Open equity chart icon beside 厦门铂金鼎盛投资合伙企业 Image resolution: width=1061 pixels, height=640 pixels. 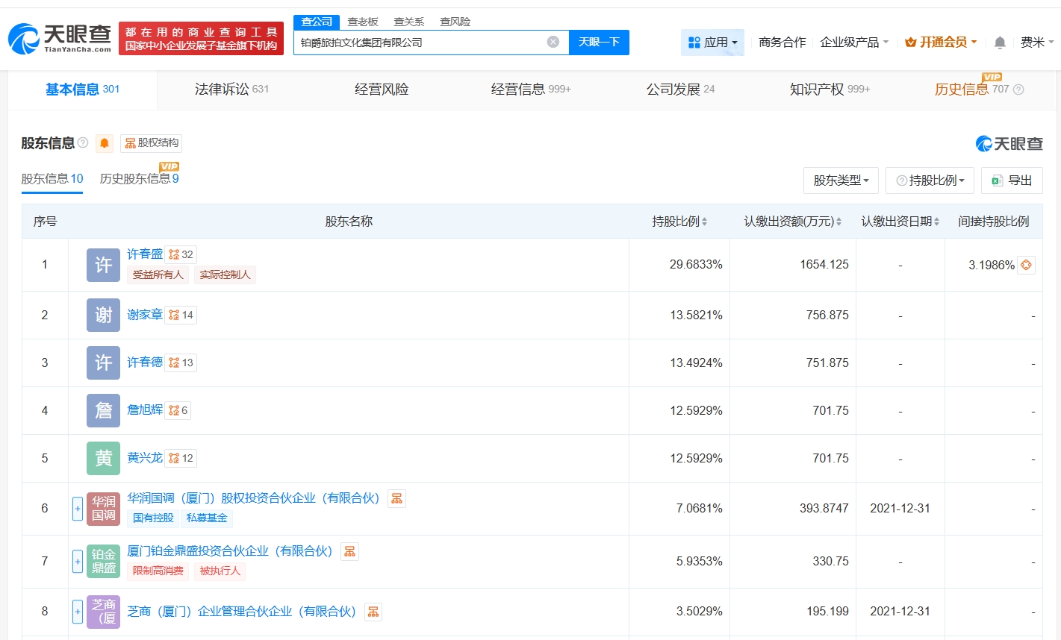(349, 551)
